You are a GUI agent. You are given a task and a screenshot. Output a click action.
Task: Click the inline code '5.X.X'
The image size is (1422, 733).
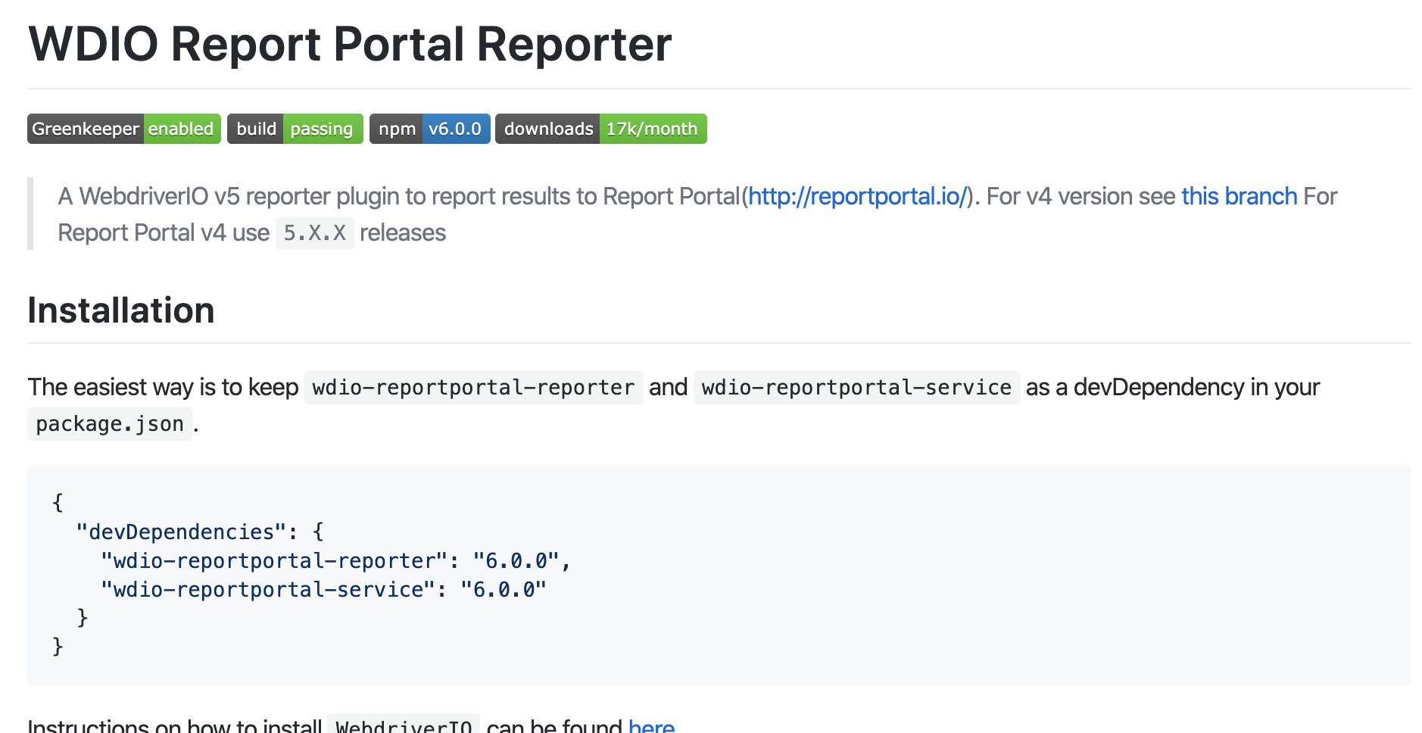(x=314, y=233)
